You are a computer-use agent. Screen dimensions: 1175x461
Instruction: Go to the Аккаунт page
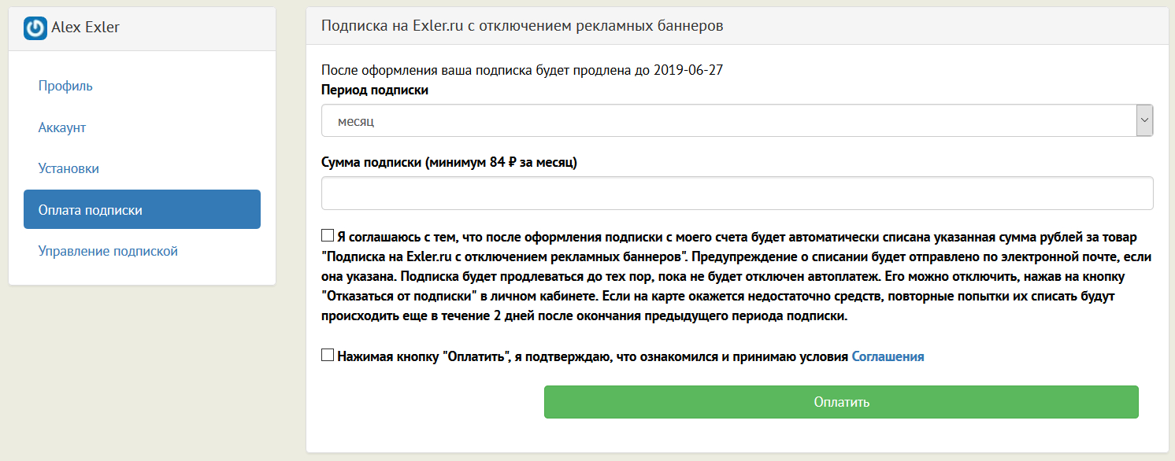click(62, 127)
